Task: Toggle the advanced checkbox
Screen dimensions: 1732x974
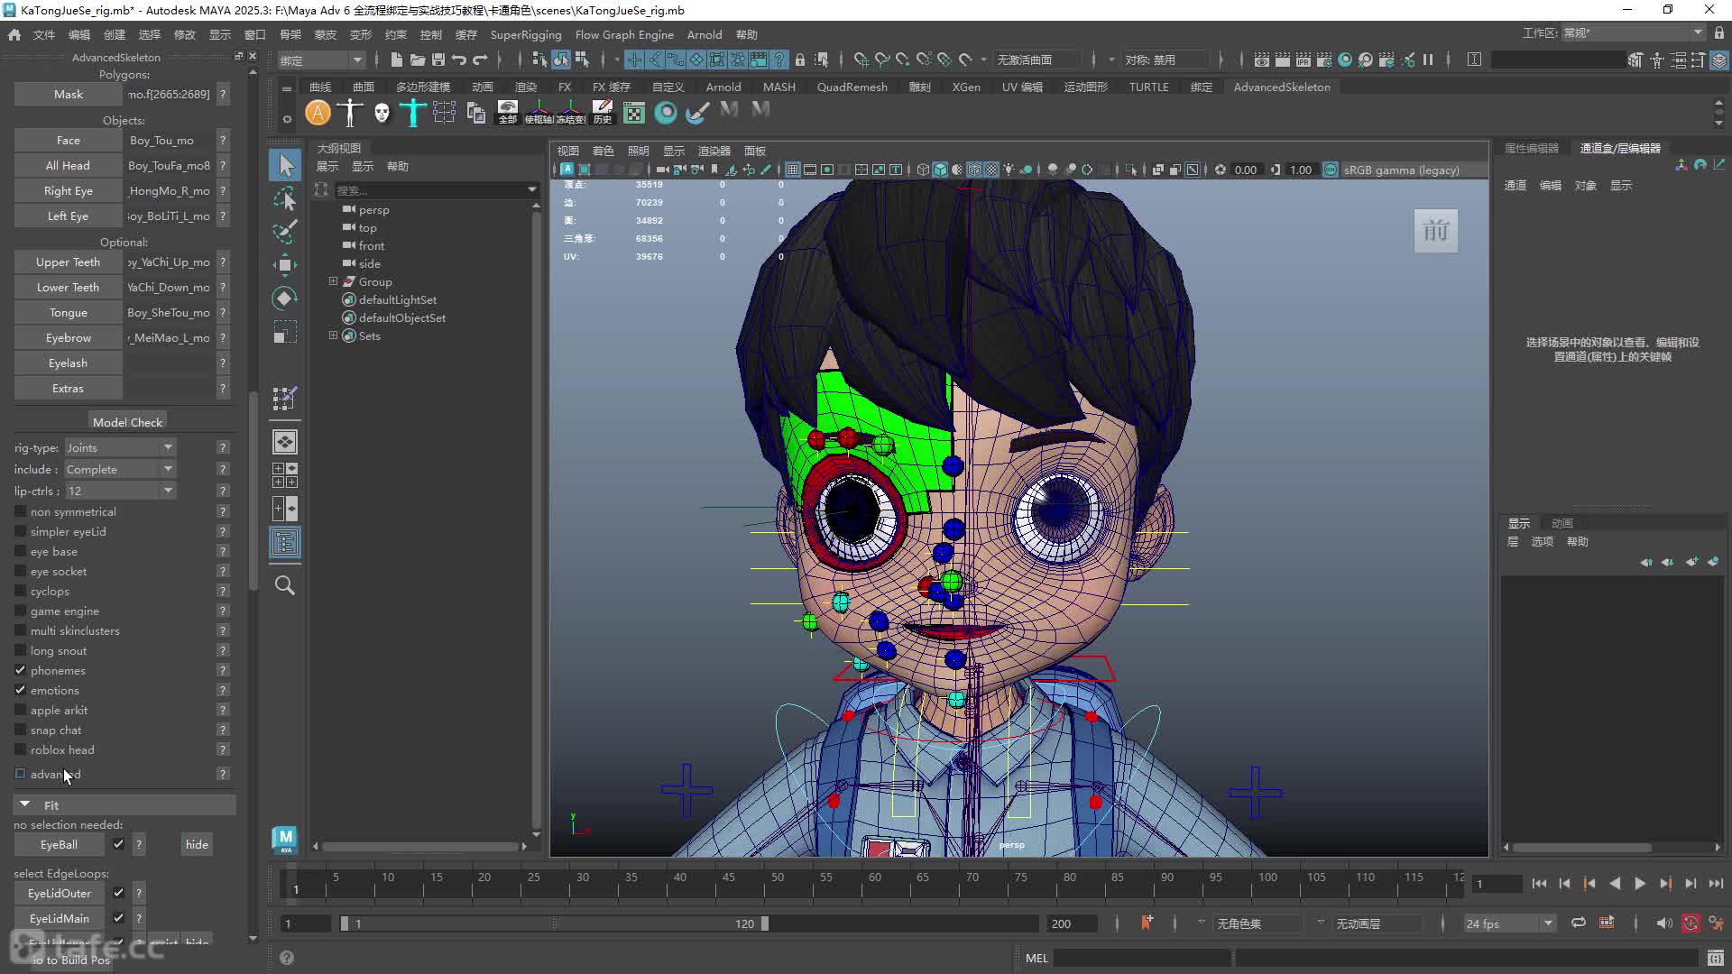Action: [x=20, y=774]
